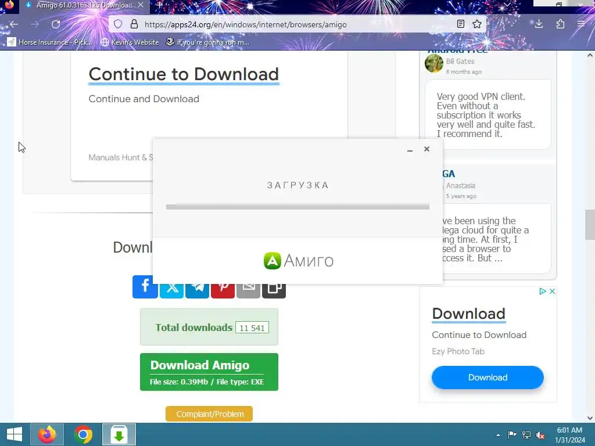Share on Facebook icon
Image resolution: width=595 pixels, height=446 pixels.
(145, 287)
